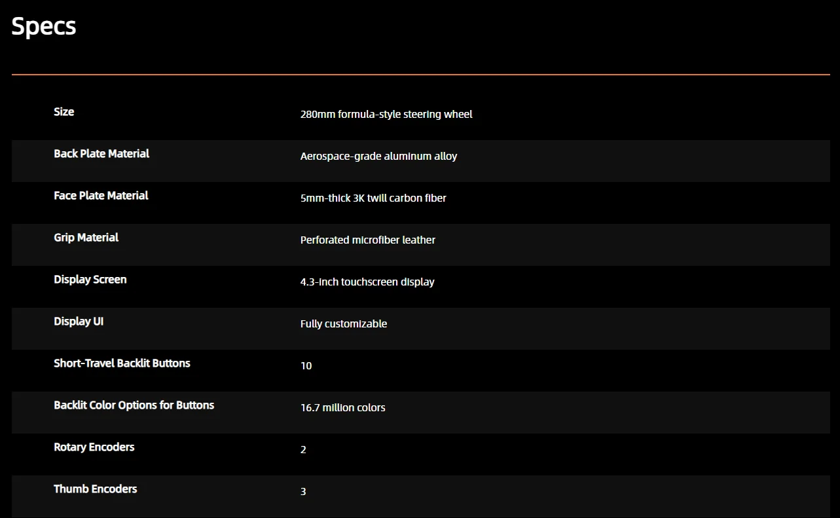Select the Display Screen label
Screen dimensions: 840x518
[x=90, y=280]
